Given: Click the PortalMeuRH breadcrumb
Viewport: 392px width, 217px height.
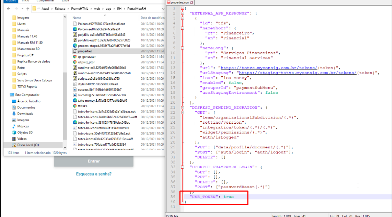Looking at the screenshot, I should [137, 8].
